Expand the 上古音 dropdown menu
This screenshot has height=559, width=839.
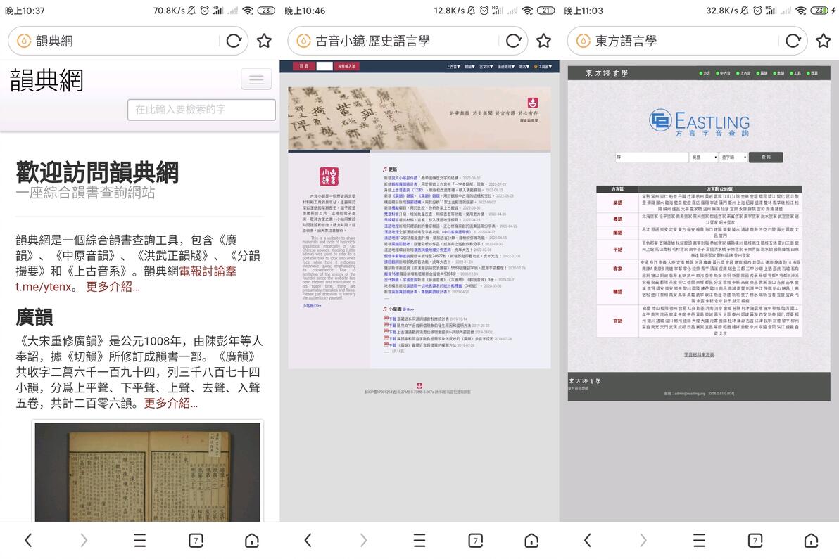[x=453, y=67]
